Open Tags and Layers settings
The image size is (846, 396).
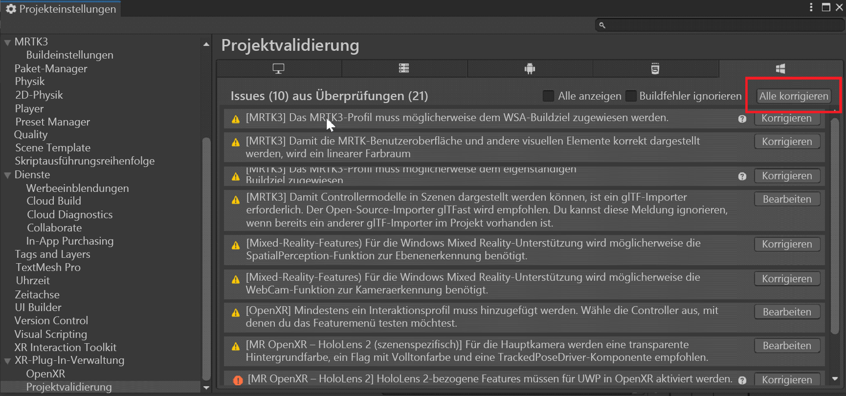(x=52, y=254)
